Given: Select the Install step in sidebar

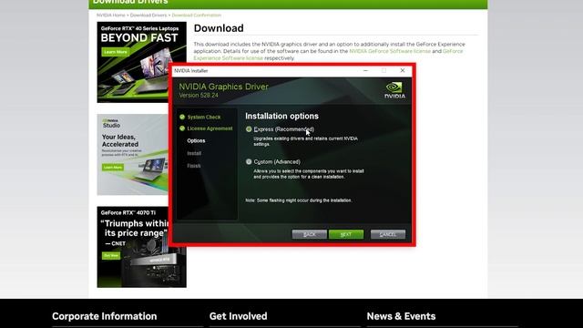Looking at the screenshot, I should [x=194, y=153].
